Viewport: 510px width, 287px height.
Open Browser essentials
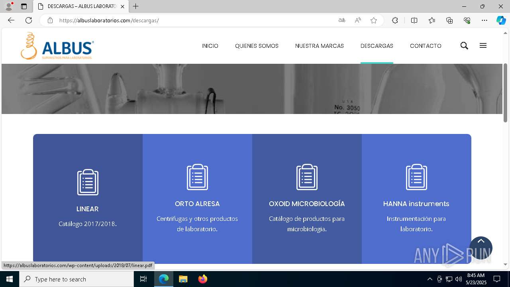click(x=467, y=20)
